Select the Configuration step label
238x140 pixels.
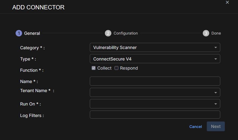(126, 33)
